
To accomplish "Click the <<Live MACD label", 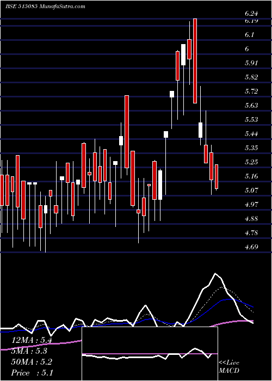I will [x=229, y=367].
